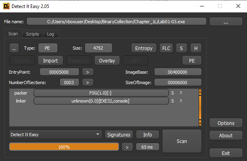Click the 100% progress bar
The image size is (247, 161).
tap(64, 147)
